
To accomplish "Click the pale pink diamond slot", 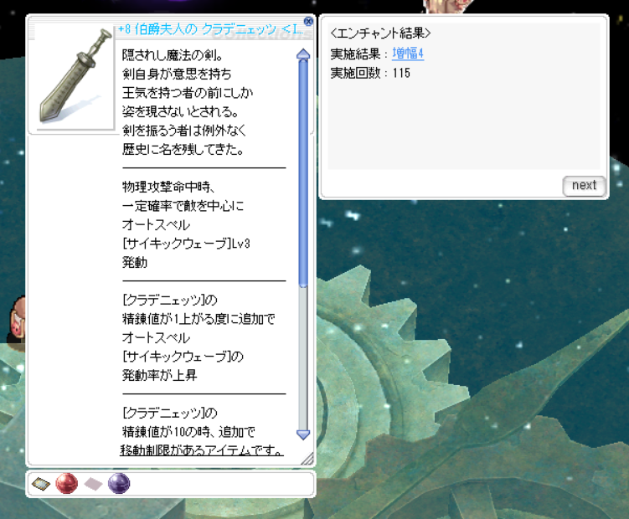I will (x=93, y=484).
